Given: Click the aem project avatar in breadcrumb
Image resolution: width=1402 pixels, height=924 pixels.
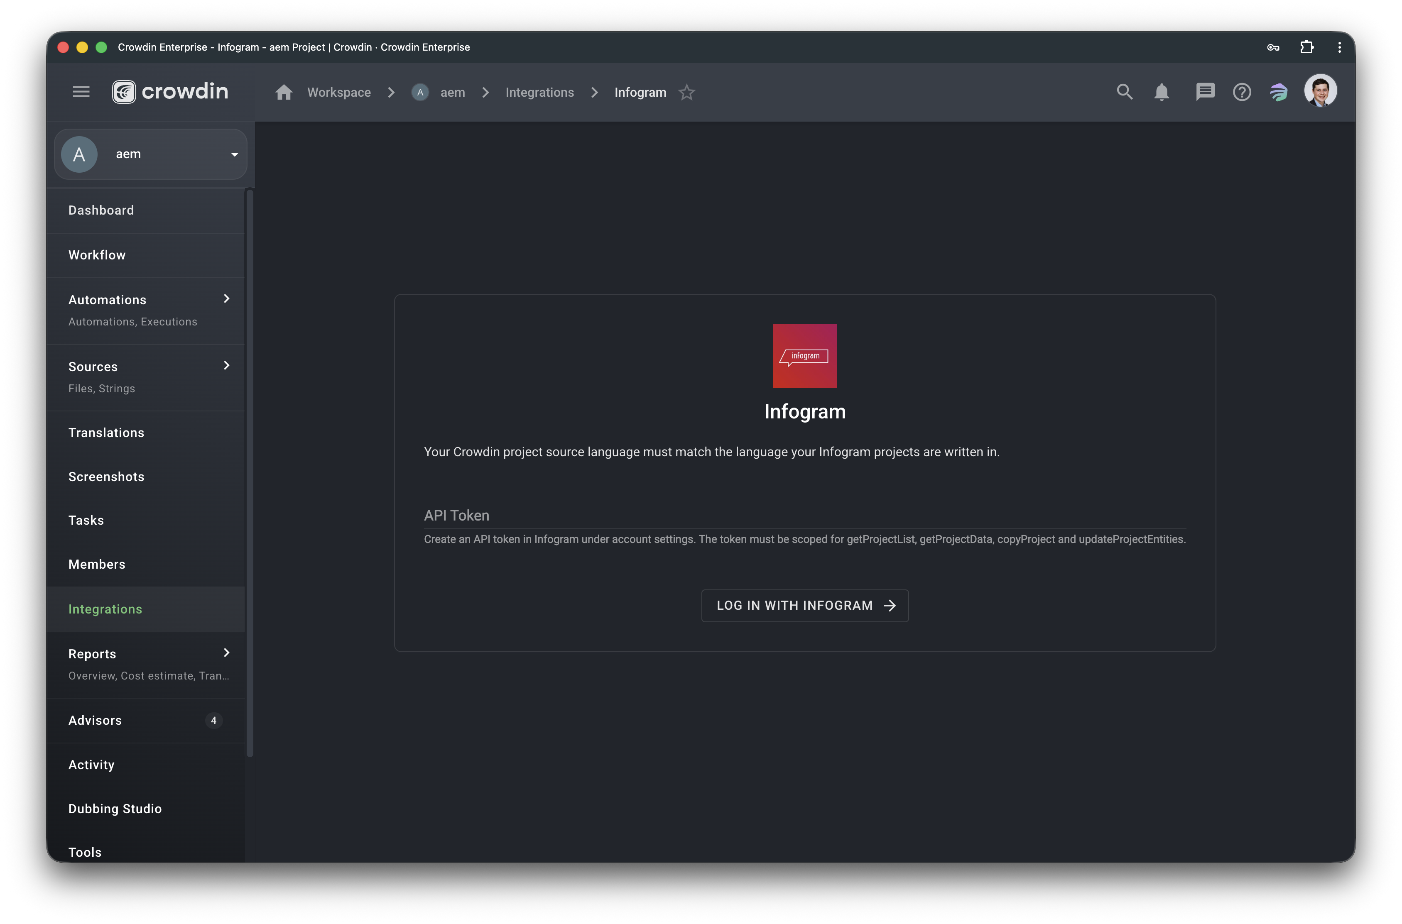Looking at the screenshot, I should coord(420,93).
